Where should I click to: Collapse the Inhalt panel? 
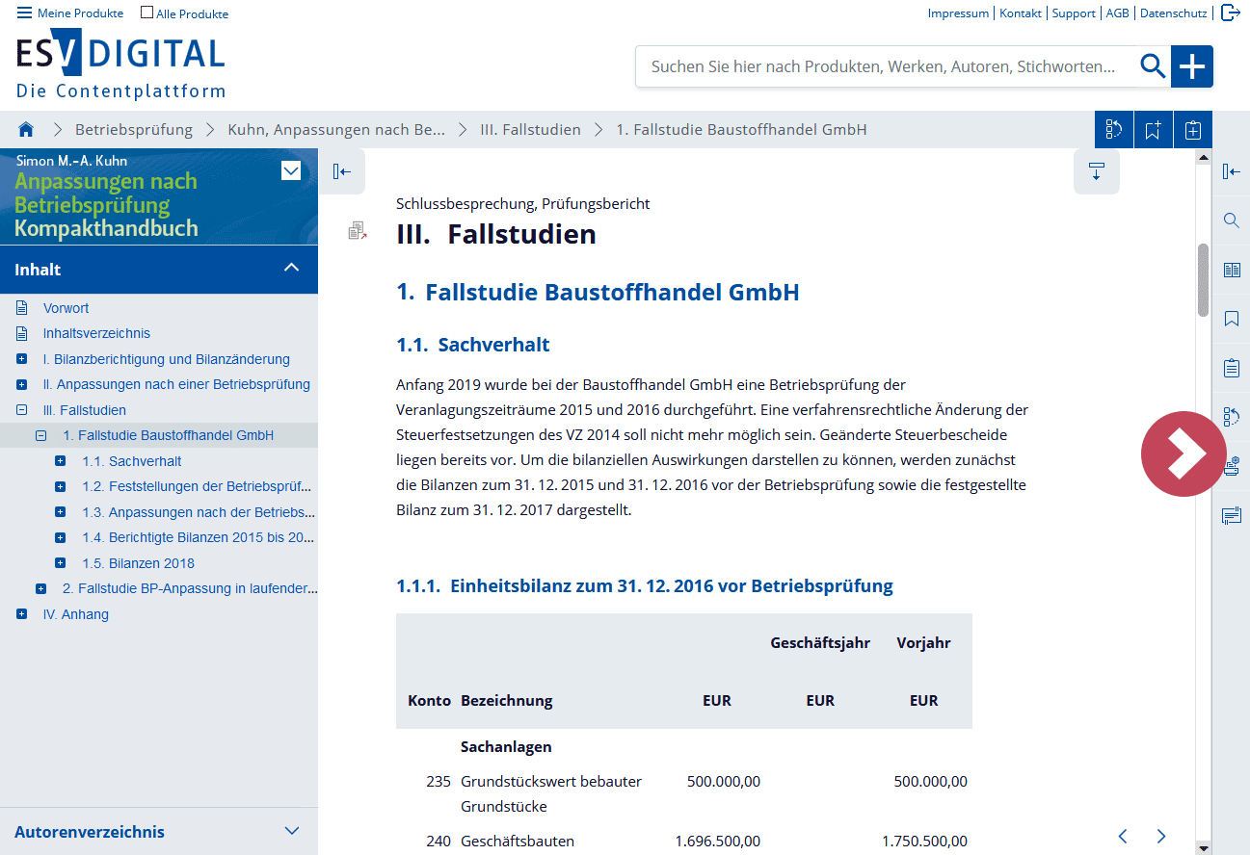[292, 269]
